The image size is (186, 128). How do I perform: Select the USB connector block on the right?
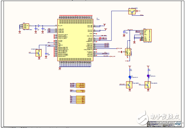click(147, 35)
